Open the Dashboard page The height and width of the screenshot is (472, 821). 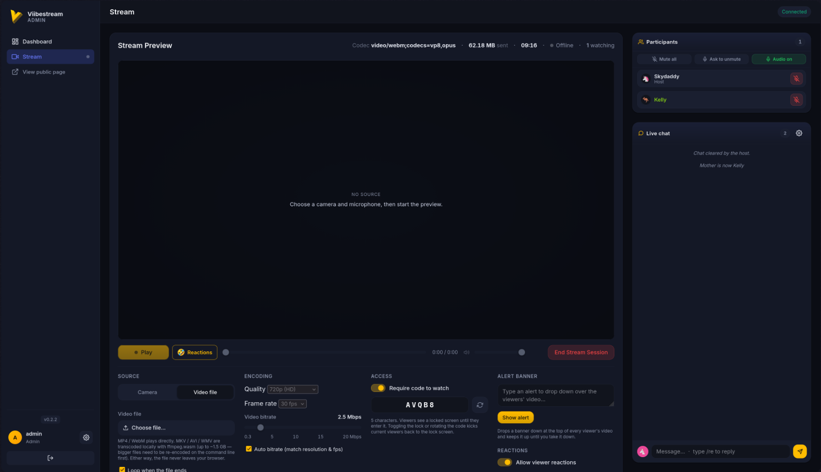point(50,42)
